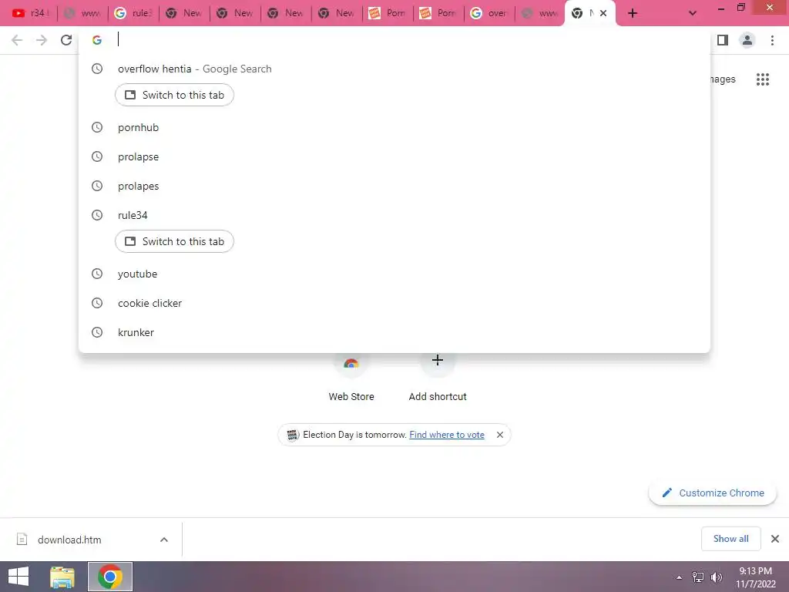Expand download.htm options chevron
Image resolution: width=789 pixels, height=592 pixels.
coord(164,540)
